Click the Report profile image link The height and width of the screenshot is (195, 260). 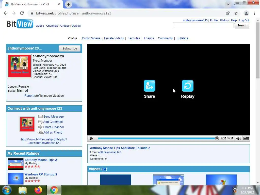pyautogui.click(x=29, y=96)
